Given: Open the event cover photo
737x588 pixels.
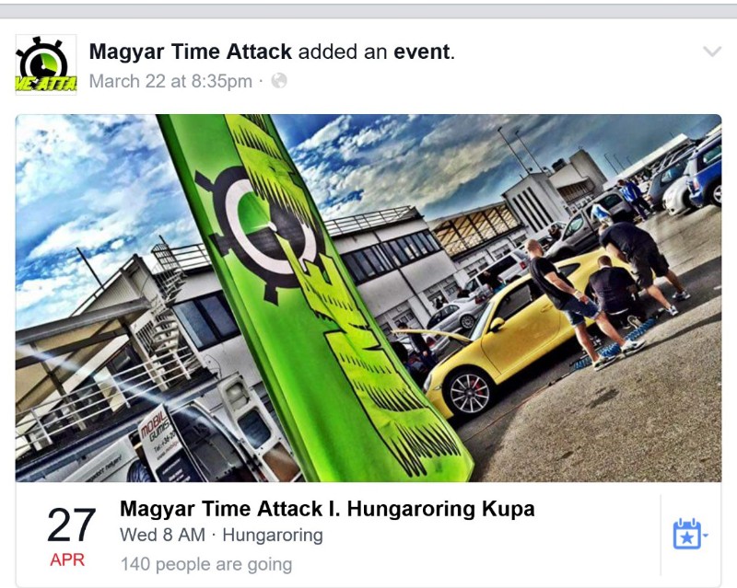Looking at the screenshot, I should tap(368, 298).
